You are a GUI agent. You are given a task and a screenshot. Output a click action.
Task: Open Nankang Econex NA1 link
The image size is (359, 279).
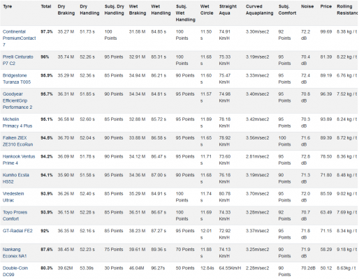[x=15, y=252]
